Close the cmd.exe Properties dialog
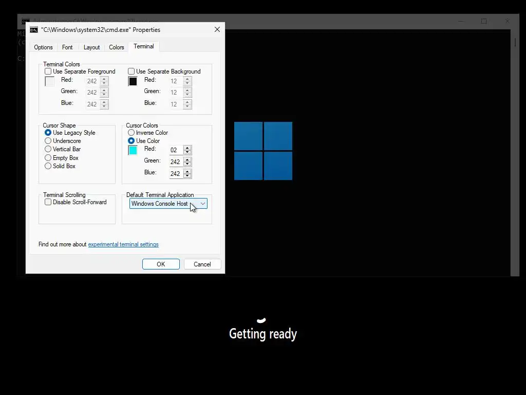 (x=217, y=29)
